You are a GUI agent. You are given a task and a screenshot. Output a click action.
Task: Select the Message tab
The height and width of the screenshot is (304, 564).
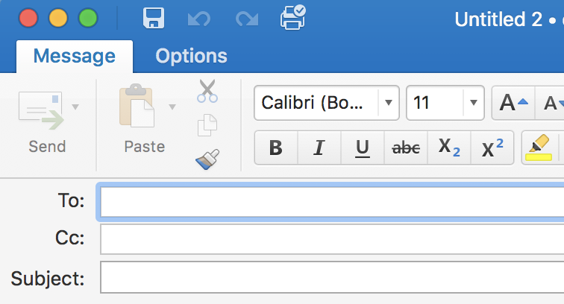pos(75,56)
